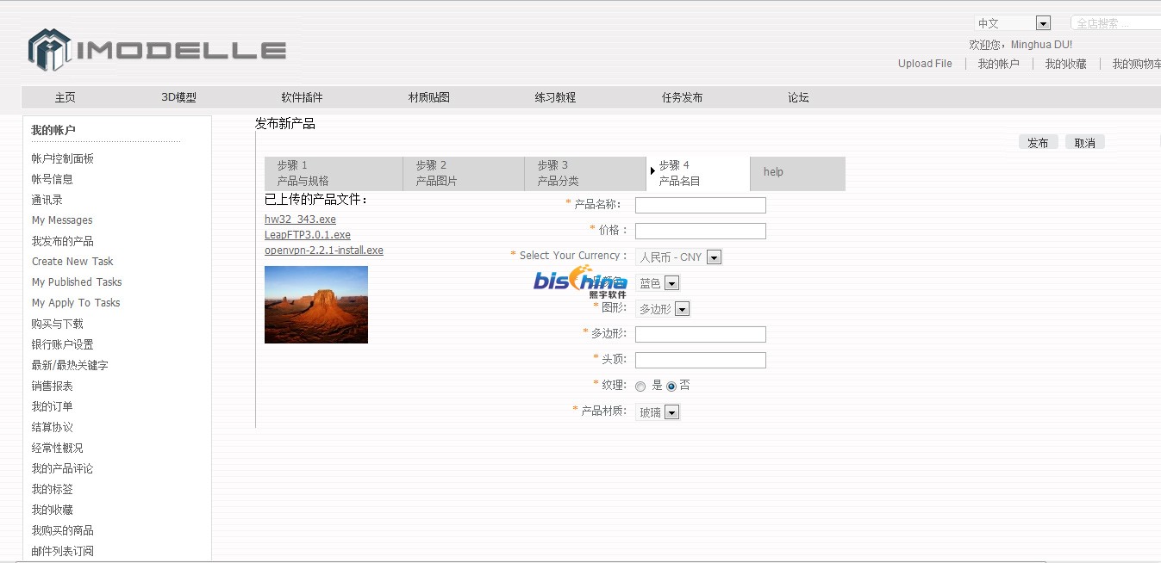Viewport: 1161px width, 563px height.
Task: Open 银行账户设置 in the sidebar
Action: pos(63,344)
